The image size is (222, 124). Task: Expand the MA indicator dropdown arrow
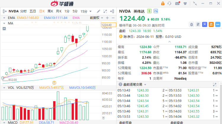[4, 23]
